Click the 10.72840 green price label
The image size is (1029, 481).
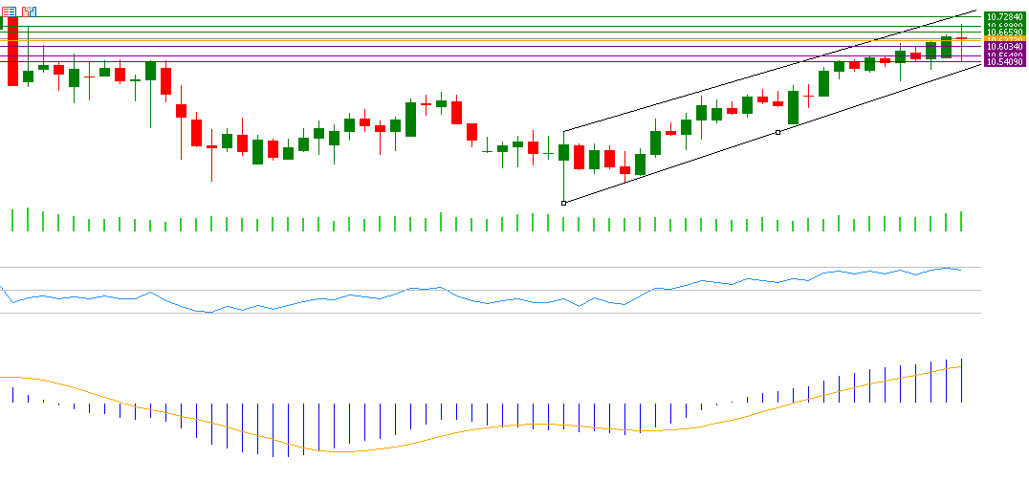(x=1005, y=17)
